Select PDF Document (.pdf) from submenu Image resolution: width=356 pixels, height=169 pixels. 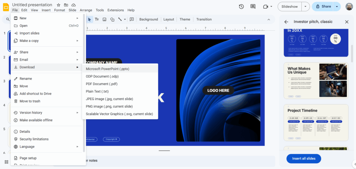(102, 84)
